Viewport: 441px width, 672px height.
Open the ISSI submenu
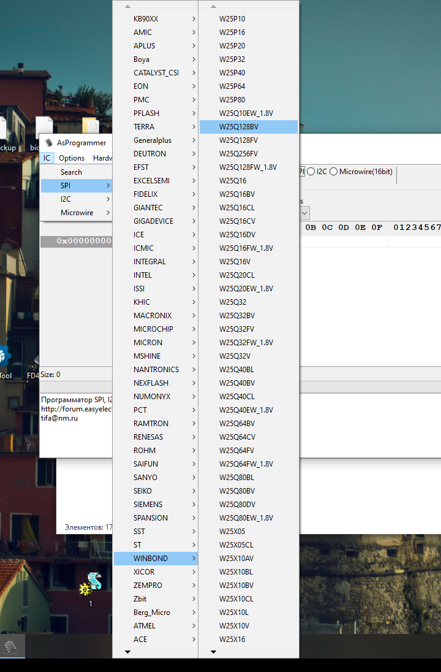[156, 288]
